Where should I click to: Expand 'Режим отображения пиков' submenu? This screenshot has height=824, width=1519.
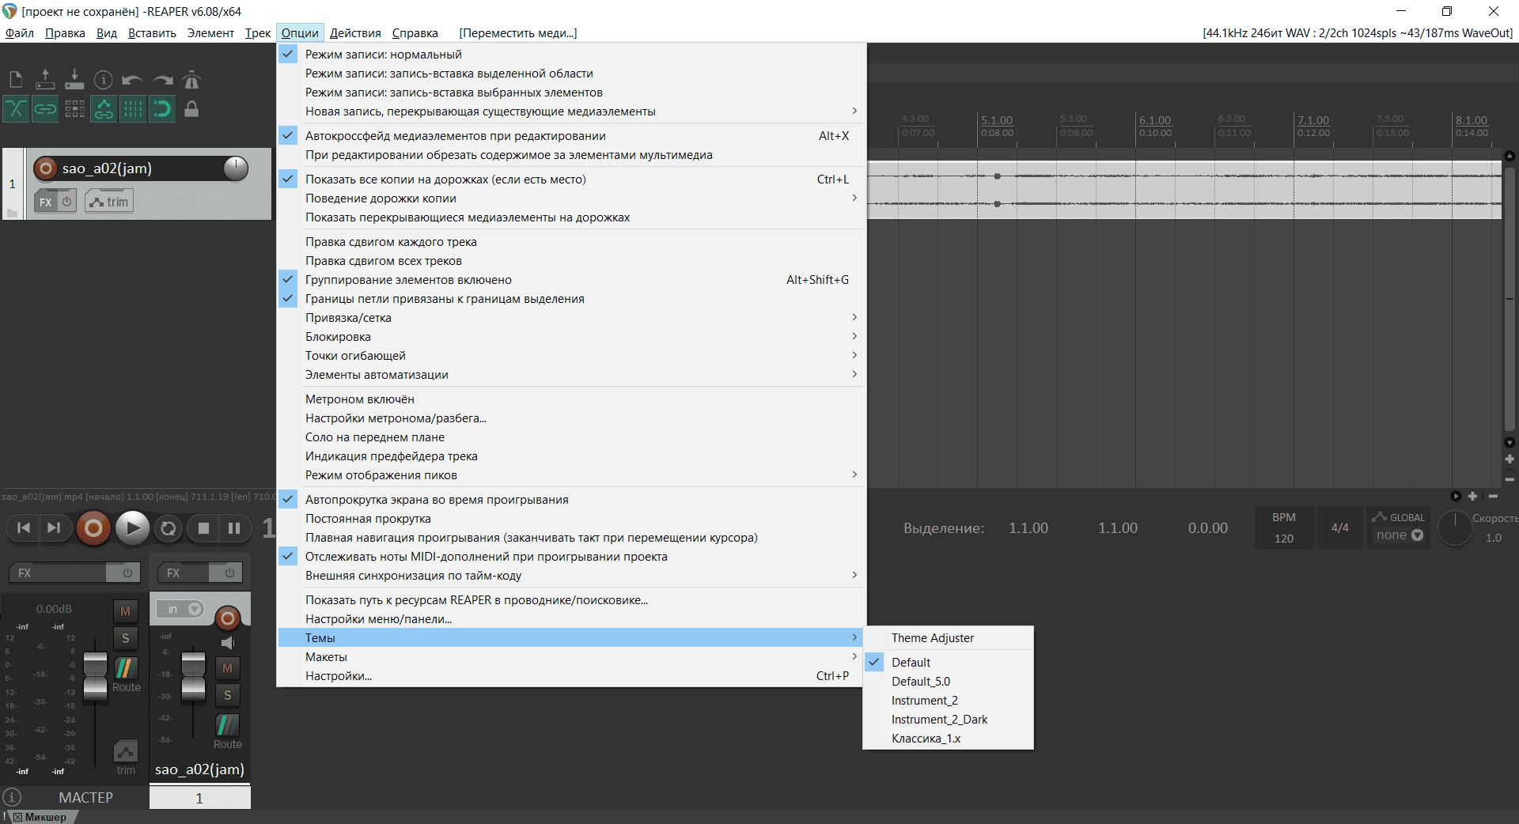tap(571, 475)
